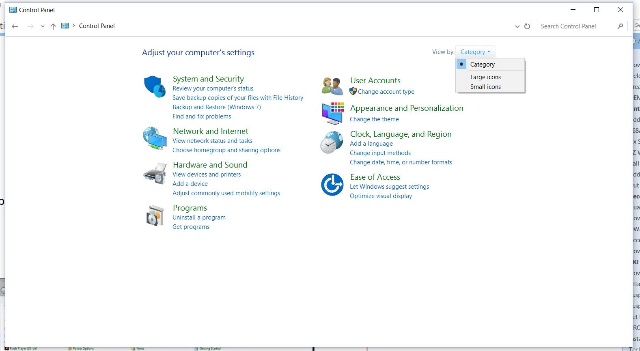Screen dimensions: 640x351
Task: Select the Category view option
Action: (490, 65)
